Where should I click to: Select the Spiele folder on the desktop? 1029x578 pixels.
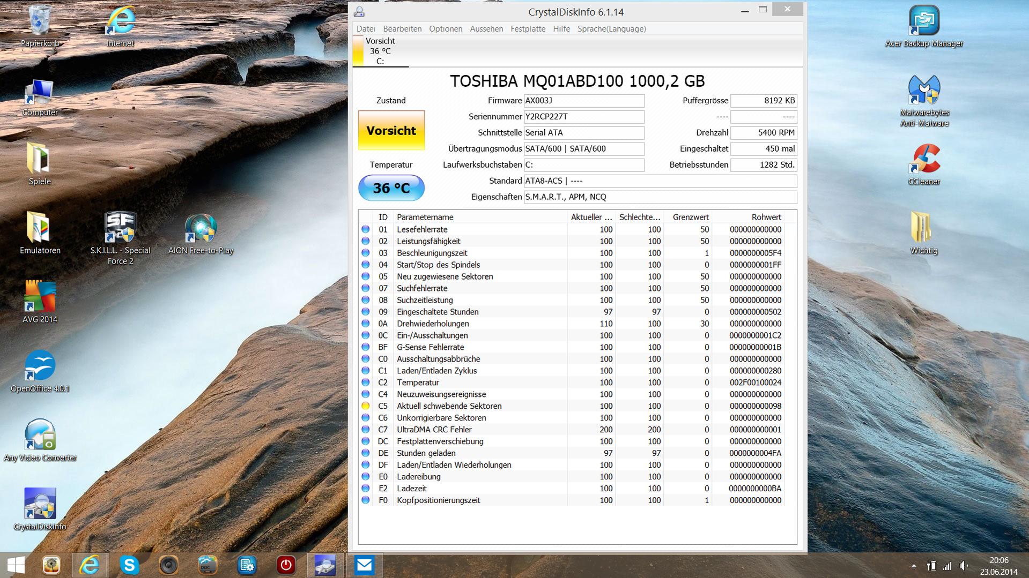(40, 164)
